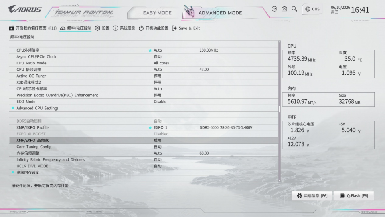The width and height of the screenshot is (385, 217).
Task: Click the gauge icon for 频率/电压控制
Action: pyautogui.click(x=63, y=28)
